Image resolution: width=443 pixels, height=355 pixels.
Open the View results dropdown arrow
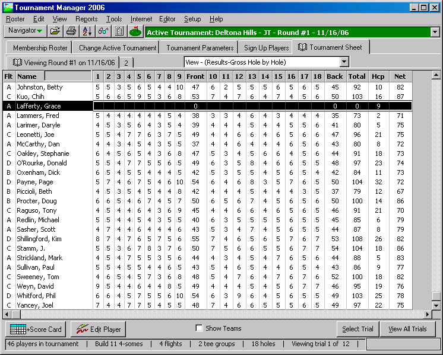click(344, 62)
